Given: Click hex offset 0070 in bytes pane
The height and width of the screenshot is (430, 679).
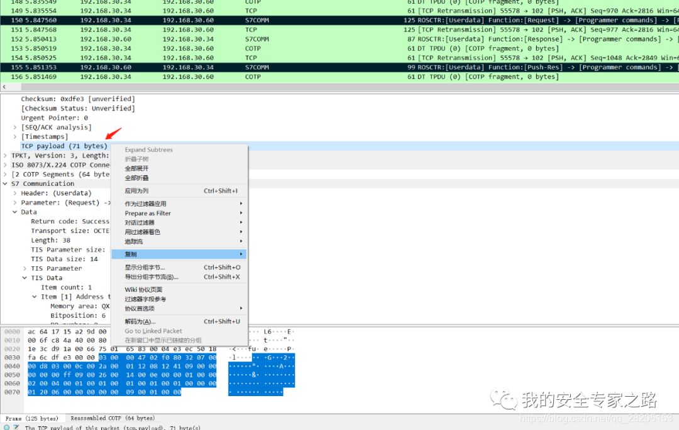Looking at the screenshot, I should (x=12, y=392).
